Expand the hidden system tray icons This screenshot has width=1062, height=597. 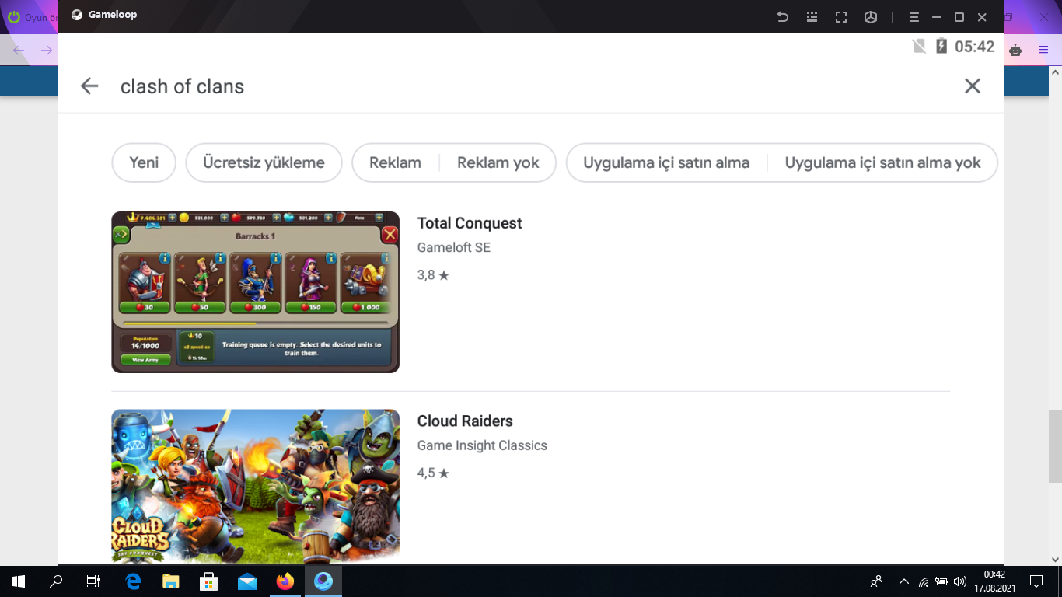pos(903,581)
